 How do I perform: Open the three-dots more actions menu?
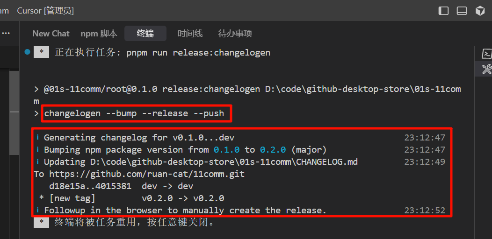[x=6, y=34]
